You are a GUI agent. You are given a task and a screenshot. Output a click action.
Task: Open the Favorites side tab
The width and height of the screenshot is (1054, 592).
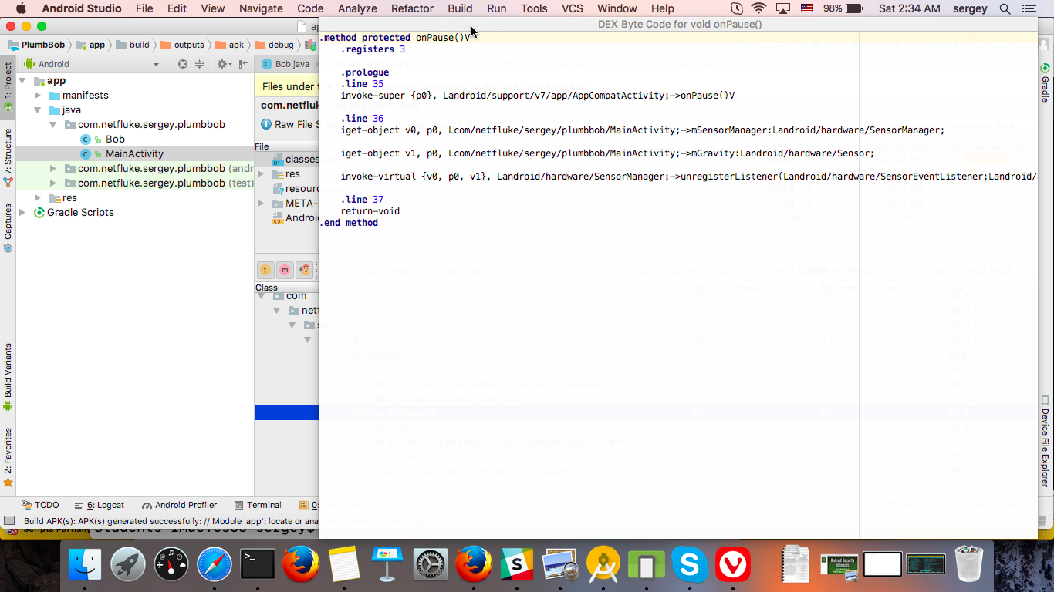(x=8, y=458)
